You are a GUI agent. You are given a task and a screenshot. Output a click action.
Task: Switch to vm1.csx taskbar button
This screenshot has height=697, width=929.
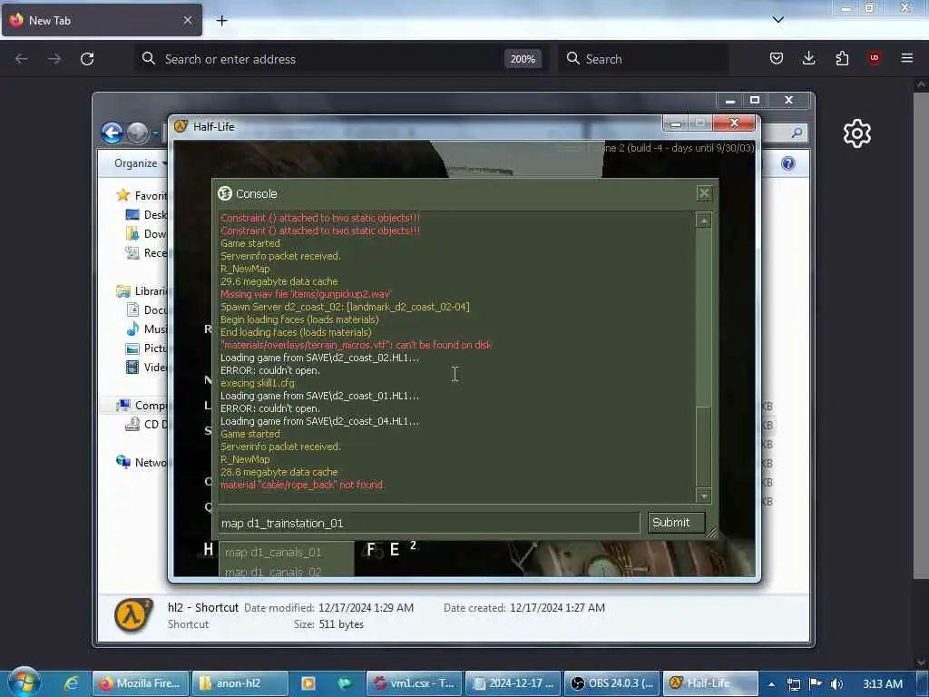[414, 683]
